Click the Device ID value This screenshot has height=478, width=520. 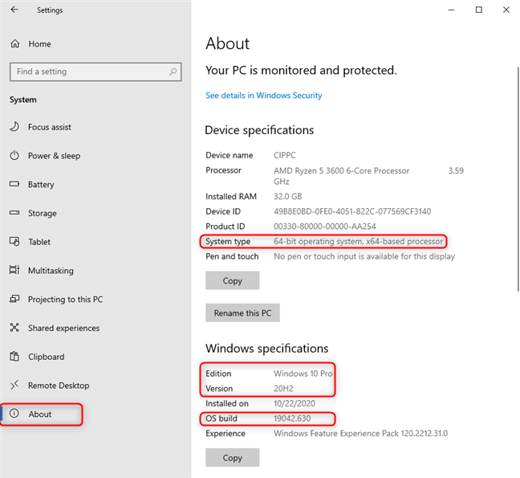pos(352,211)
